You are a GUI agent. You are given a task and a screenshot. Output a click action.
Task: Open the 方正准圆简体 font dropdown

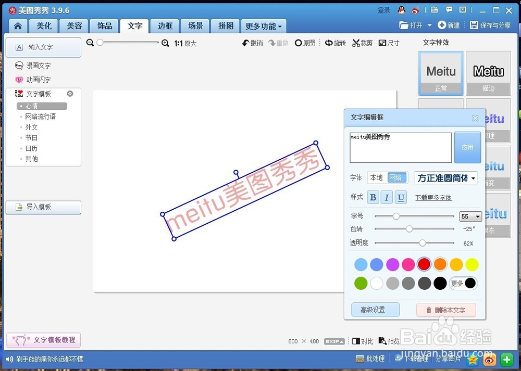[x=446, y=178]
